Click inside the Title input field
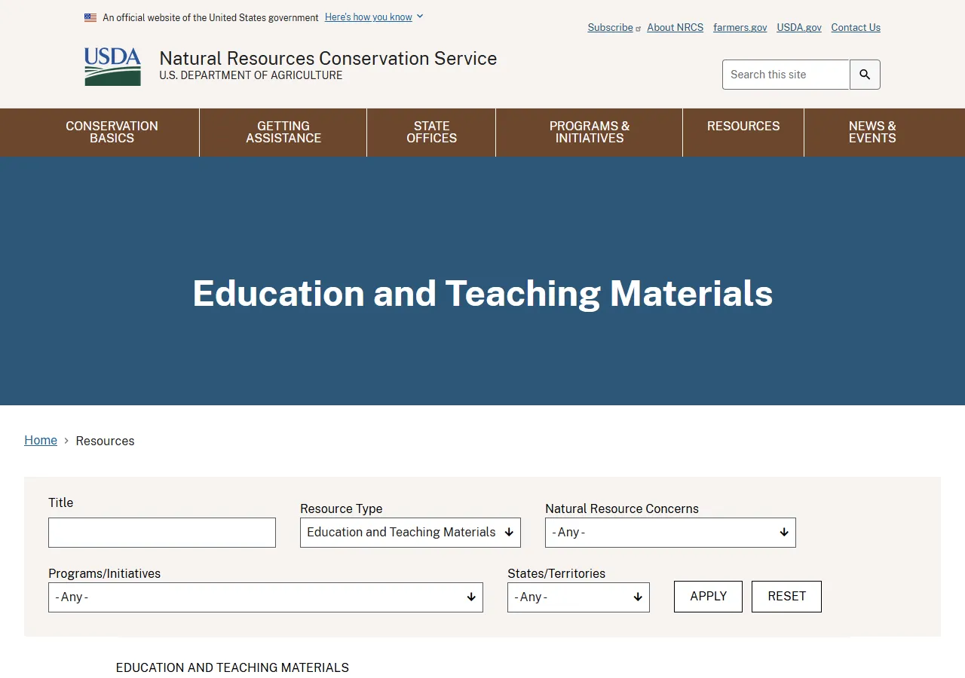The width and height of the screenshot is (965, 678). coord(161,532)
